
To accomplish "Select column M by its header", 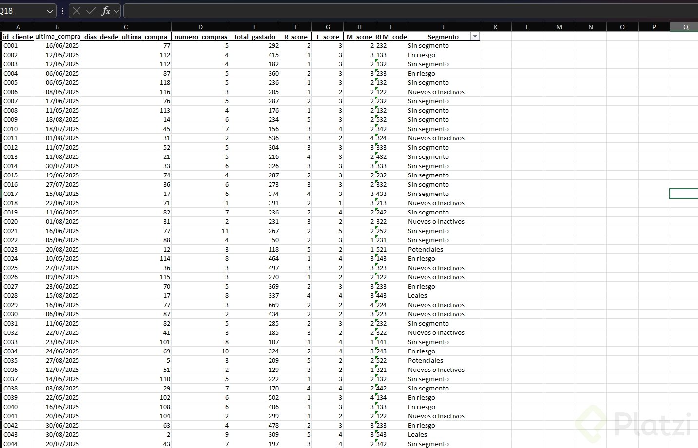I will tap(559, 27).
